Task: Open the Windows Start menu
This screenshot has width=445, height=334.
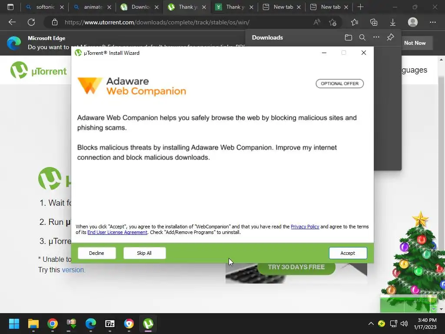Action: click(x=14, y=324)
